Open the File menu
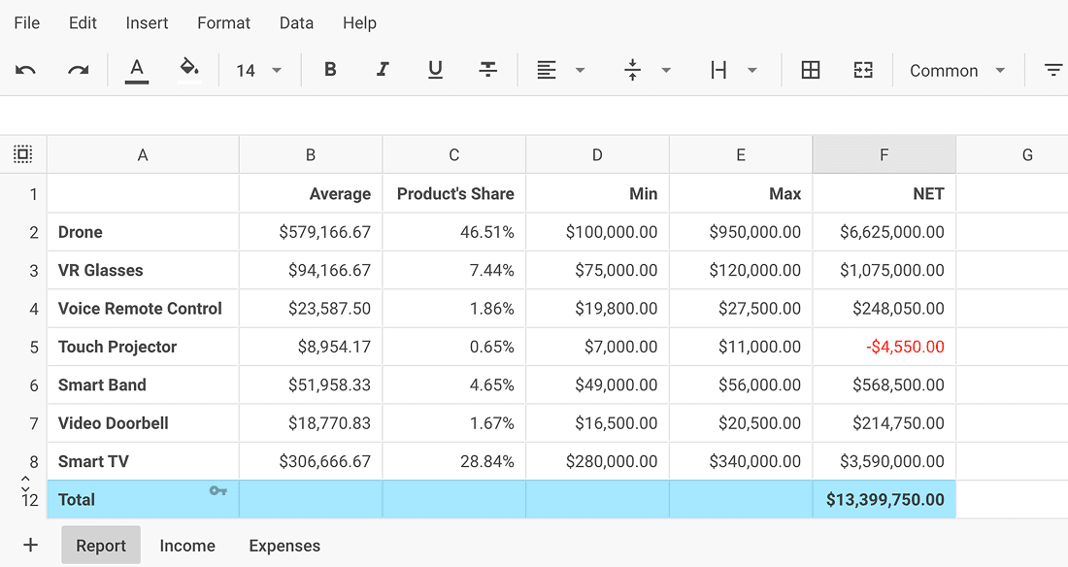Viewport: 1068px width, 567px height. pos(26,23)
